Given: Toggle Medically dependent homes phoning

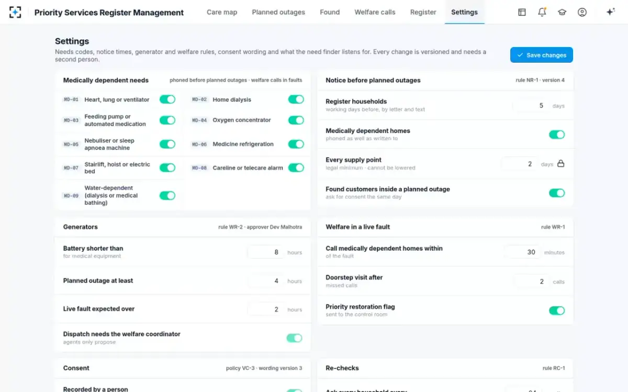Looking at the screenshot, I should click(557, 134).
